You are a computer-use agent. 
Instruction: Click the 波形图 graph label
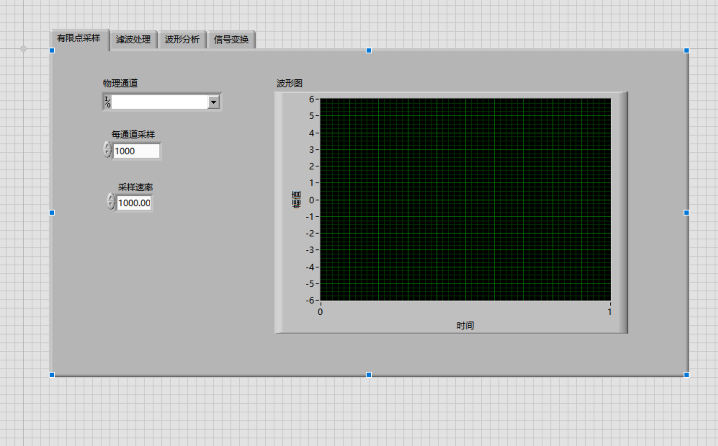(x=290, y=83)
